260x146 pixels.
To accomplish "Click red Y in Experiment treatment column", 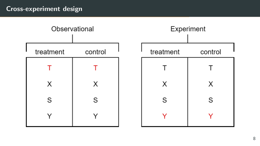I will [x=164, y=116].
